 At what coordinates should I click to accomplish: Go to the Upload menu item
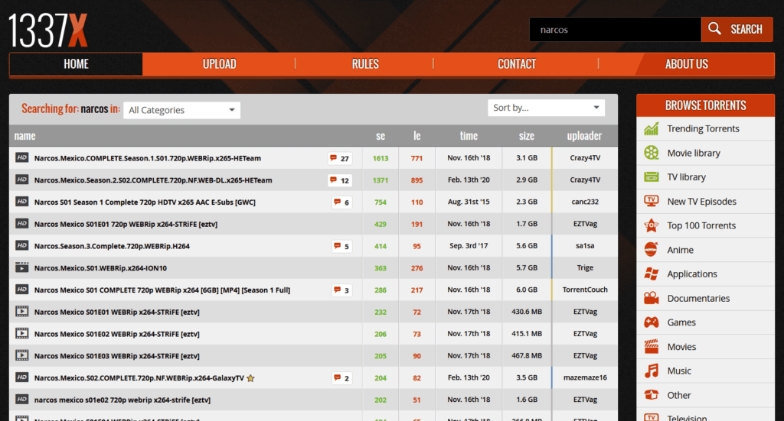(x=219, y=64)
